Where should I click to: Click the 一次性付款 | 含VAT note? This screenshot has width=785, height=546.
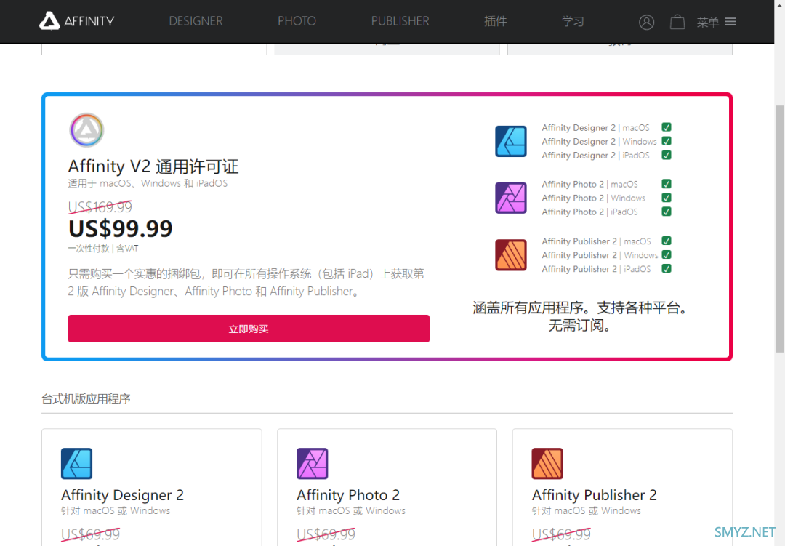click(x=103, y=249)
